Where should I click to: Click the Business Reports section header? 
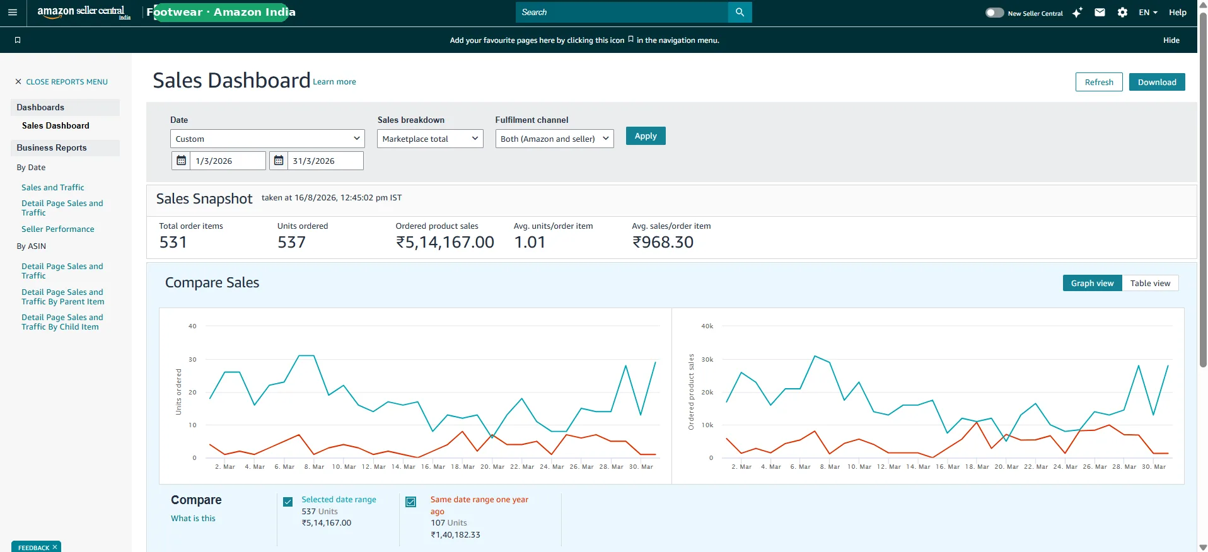pyautogui.click(x=65, y=147)
